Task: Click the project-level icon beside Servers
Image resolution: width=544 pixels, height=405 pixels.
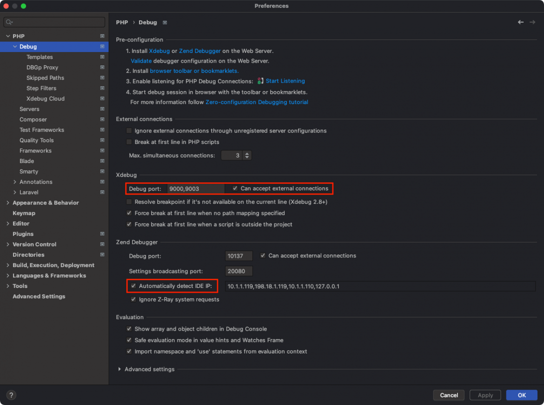Action: coord(102,109)
